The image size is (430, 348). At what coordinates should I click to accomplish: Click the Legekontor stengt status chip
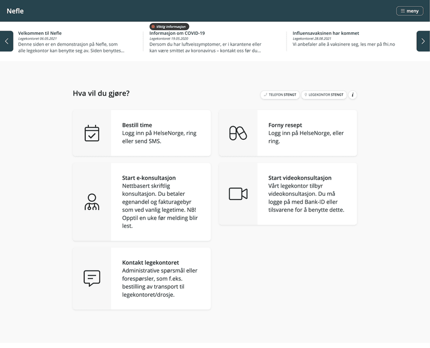[324, 95]
